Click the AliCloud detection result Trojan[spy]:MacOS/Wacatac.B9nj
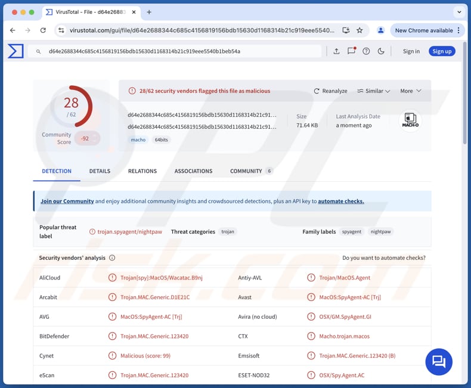 click(x=162, y=278)
